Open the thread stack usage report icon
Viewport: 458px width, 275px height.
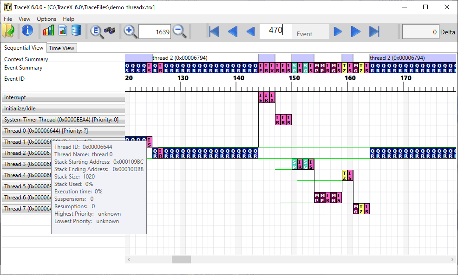pos(62,31)
